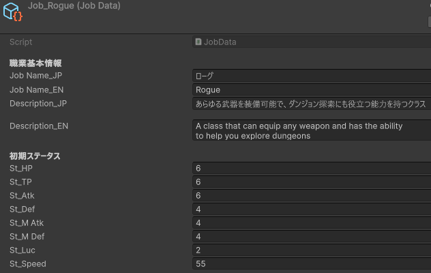Focus the Description_JP text box

tap(312, 104)
